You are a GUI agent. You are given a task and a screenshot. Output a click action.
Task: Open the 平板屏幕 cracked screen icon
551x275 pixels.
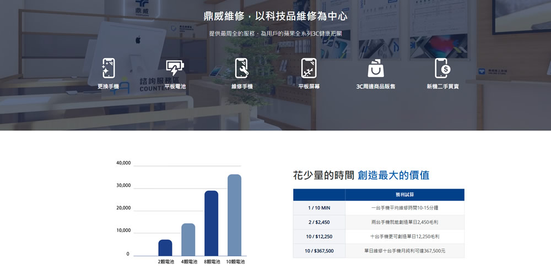(x=309, y=68)
